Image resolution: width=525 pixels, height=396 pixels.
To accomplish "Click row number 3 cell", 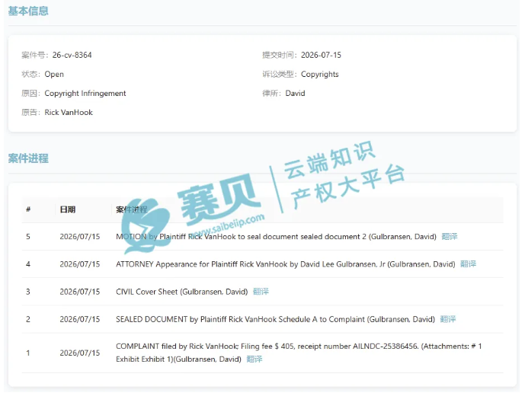I will (28, 292).
